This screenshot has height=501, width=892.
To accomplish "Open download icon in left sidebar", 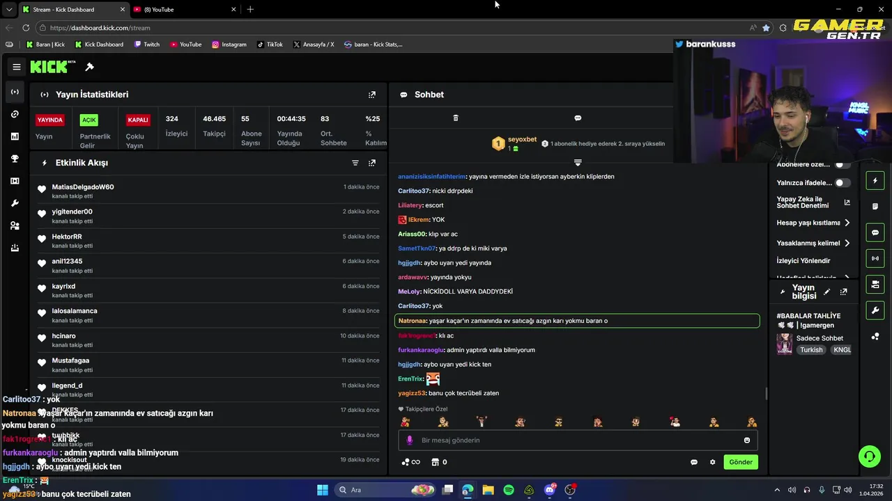I will (x=15, y=248).
